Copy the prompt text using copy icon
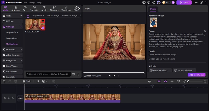This screenshot has height=111, width=209. point(205,31)
